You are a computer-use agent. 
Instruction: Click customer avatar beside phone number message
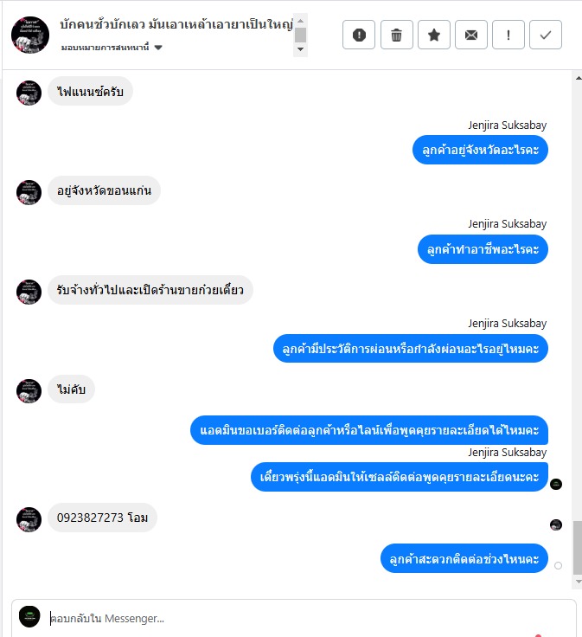(29, 519)
